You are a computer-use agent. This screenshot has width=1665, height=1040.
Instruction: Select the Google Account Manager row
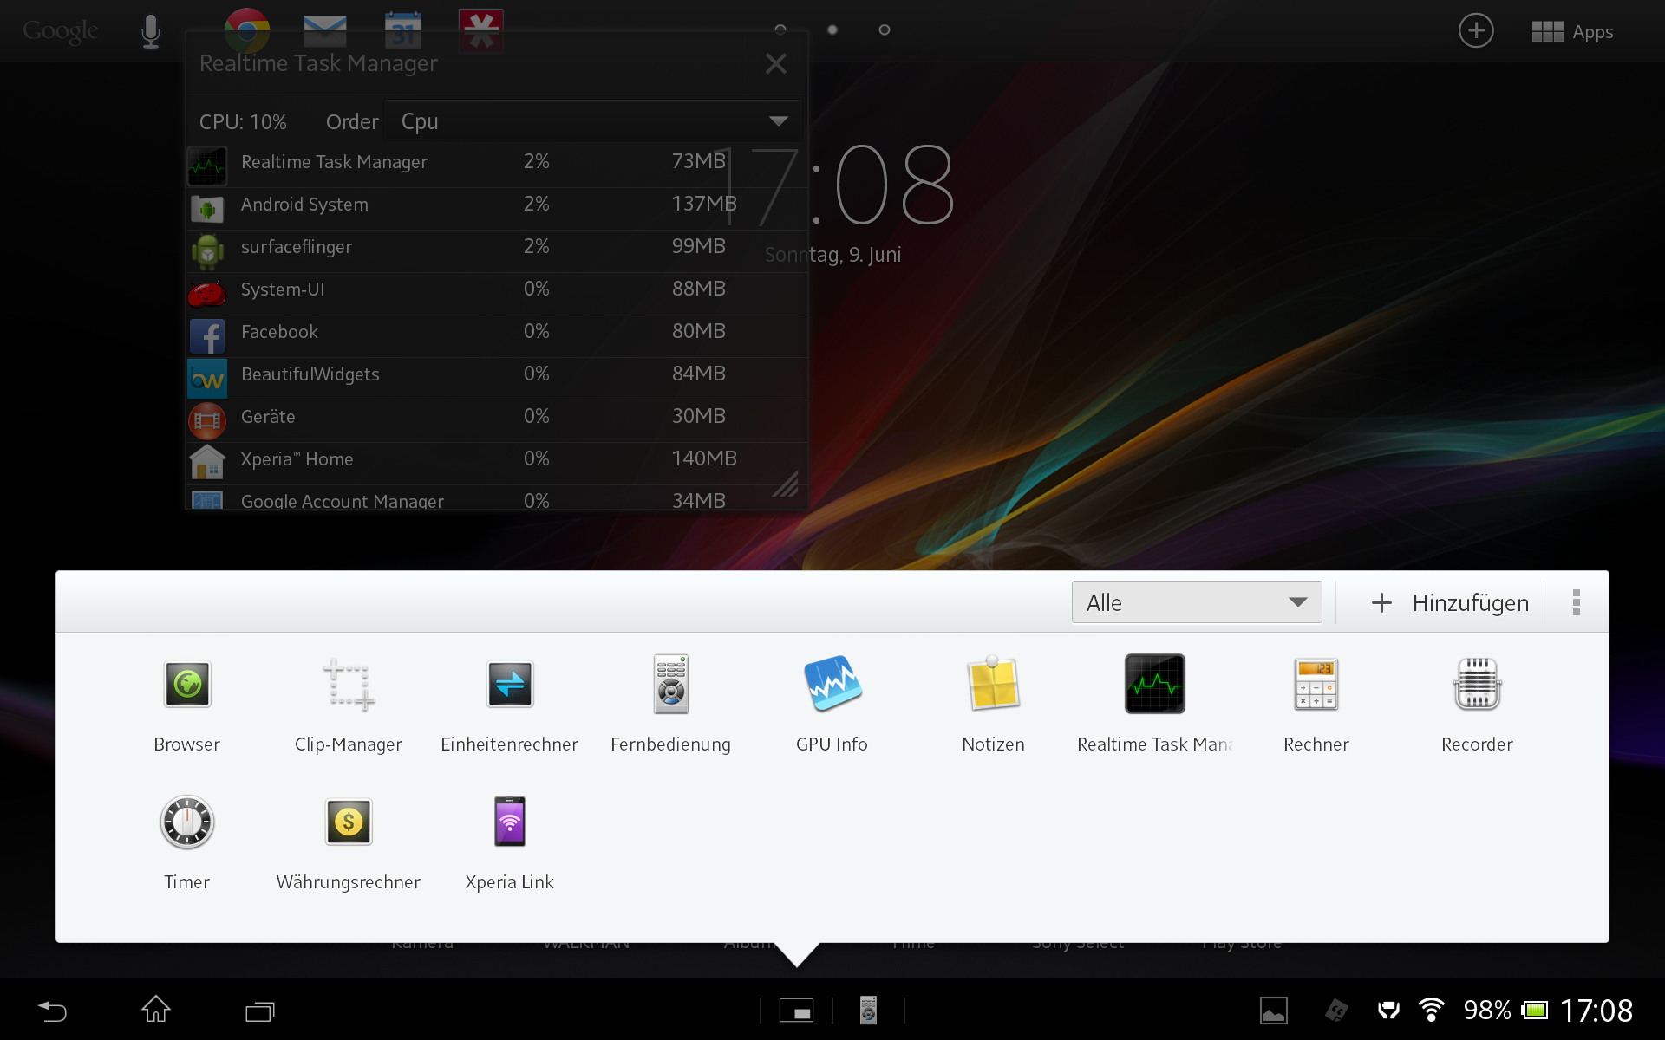497,498
